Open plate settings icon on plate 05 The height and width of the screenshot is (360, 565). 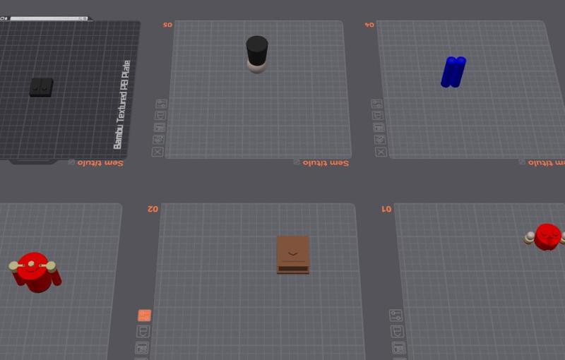(x=162, y=104)
